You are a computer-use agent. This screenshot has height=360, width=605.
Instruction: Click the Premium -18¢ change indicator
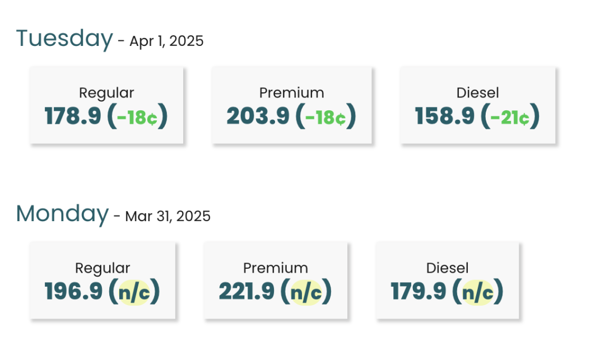point(325,118)
